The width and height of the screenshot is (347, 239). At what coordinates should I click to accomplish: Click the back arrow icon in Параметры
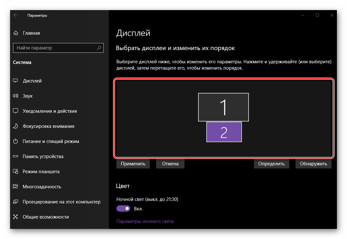coord(15,15)
